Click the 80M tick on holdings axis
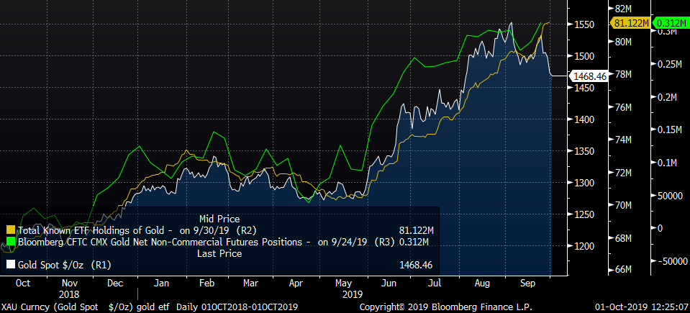690x313 pixels. 624,42
